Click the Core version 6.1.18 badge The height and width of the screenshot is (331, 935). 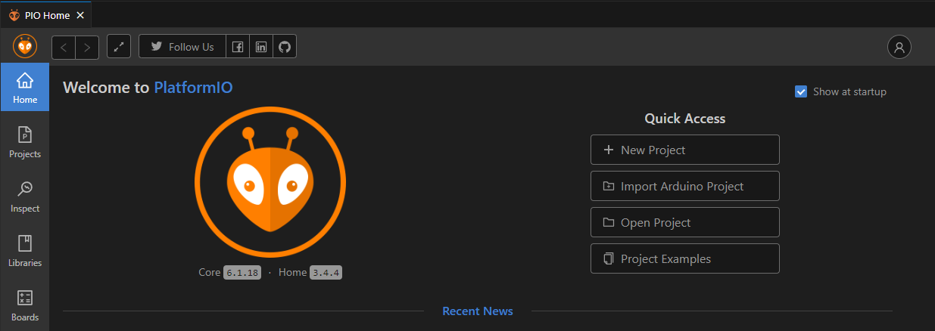point(242,272)
